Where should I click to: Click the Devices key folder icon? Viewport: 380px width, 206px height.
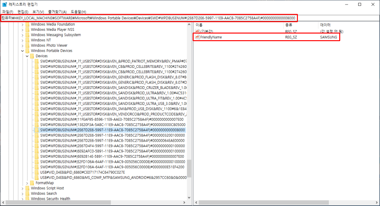pyautogui.click(x=32, y=56)
